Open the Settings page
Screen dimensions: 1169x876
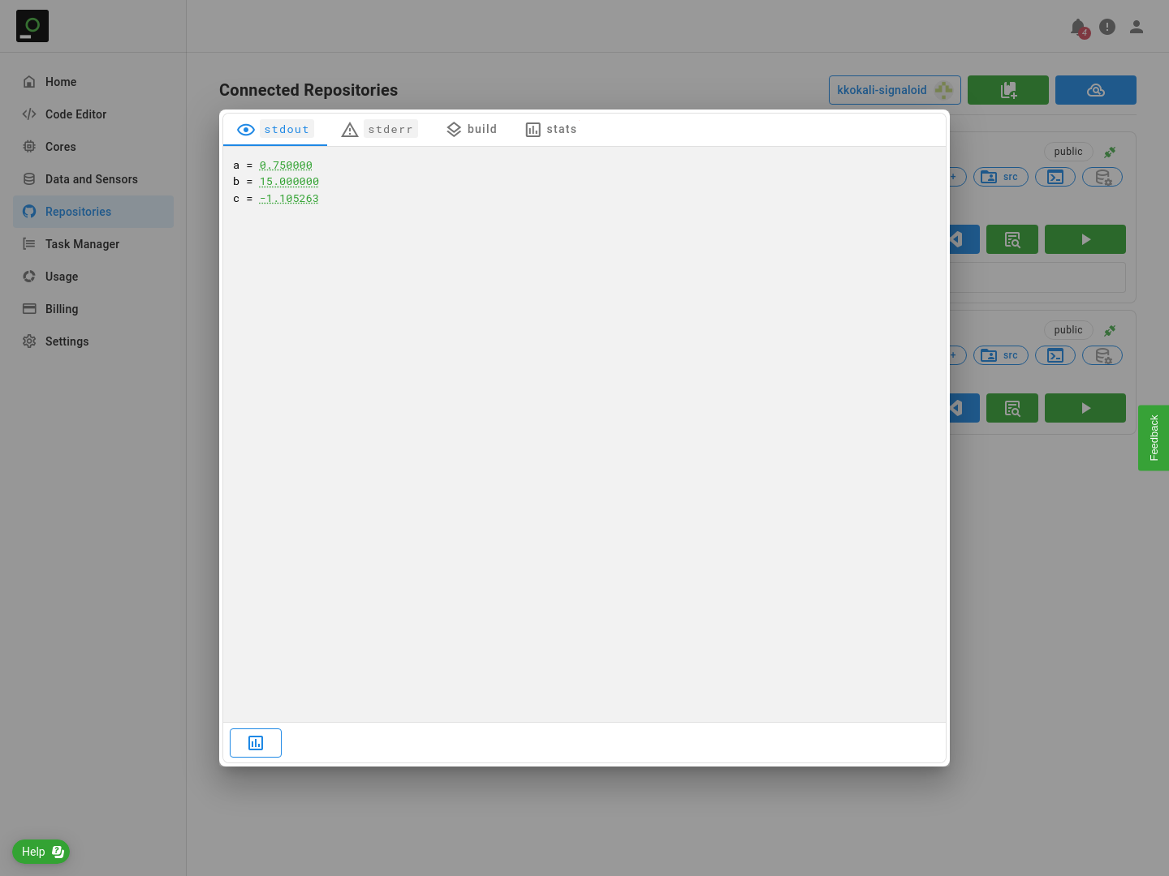pos(67,341)
